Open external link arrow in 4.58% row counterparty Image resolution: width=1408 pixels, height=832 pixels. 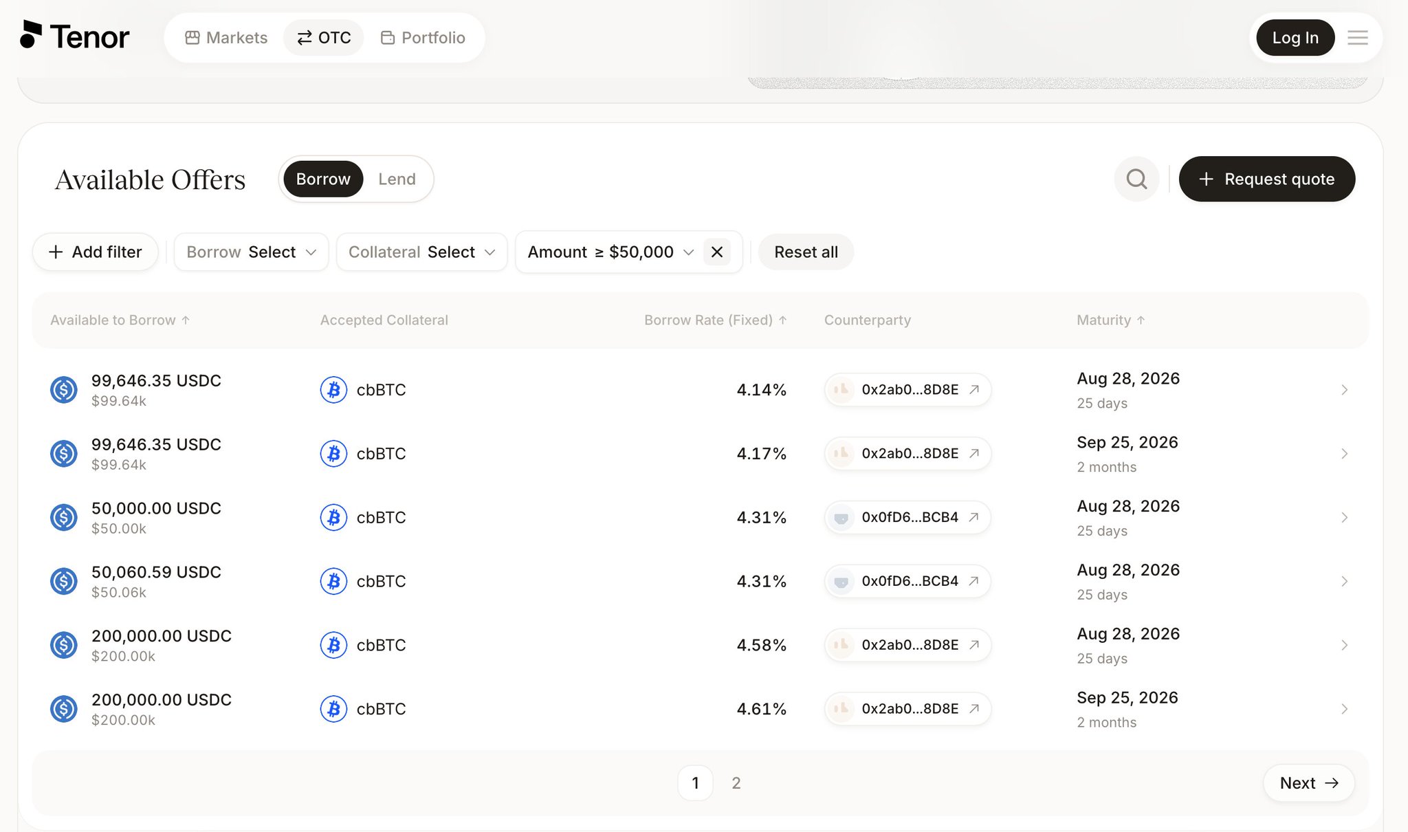point(974,645)
